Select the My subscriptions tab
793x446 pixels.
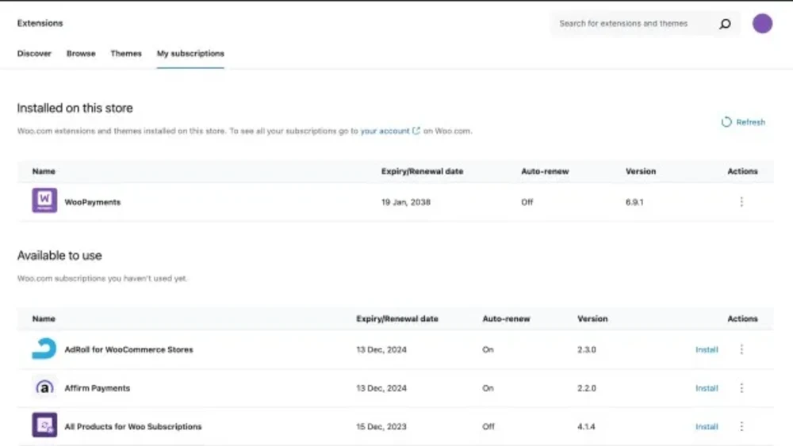point(190,54)
